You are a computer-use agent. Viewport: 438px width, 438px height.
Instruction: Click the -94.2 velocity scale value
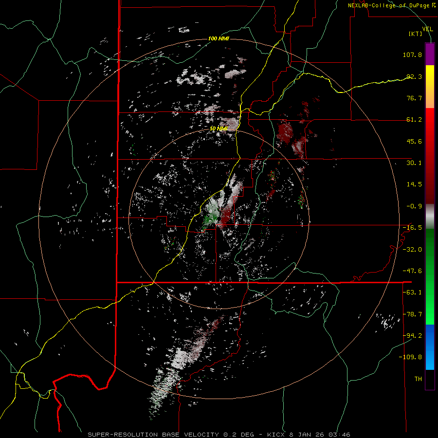point(412,335)
